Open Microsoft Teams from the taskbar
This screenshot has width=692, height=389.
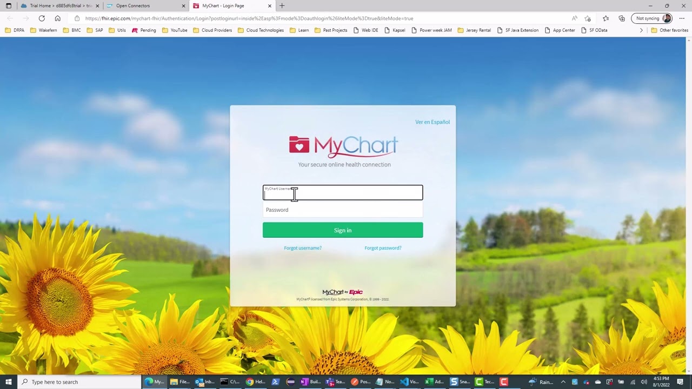(336, 382)
